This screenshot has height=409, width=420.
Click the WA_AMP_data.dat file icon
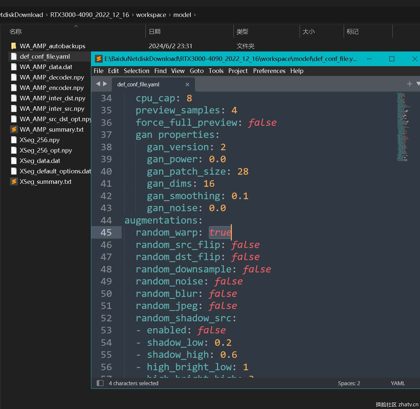[x=14, y=67]
